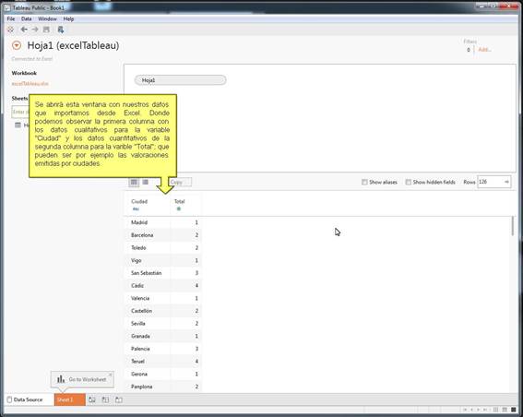Open the Data menu
The image size is (523, 417).
pos(27,19)
